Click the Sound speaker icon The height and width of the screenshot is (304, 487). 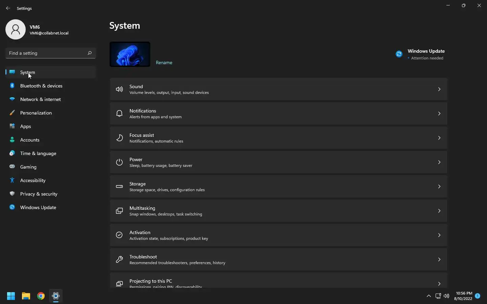coord(119,89)
